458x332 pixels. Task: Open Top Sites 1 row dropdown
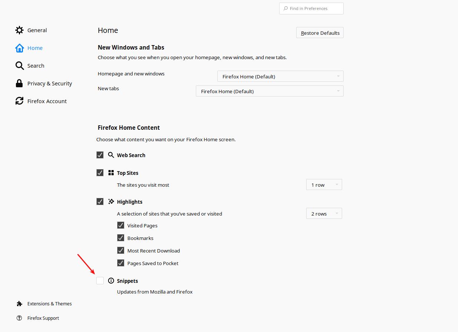pyautogui.click(x=324, y=184)
